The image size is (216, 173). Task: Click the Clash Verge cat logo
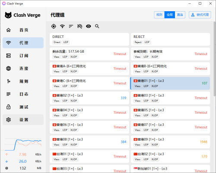tap(8, 15)
